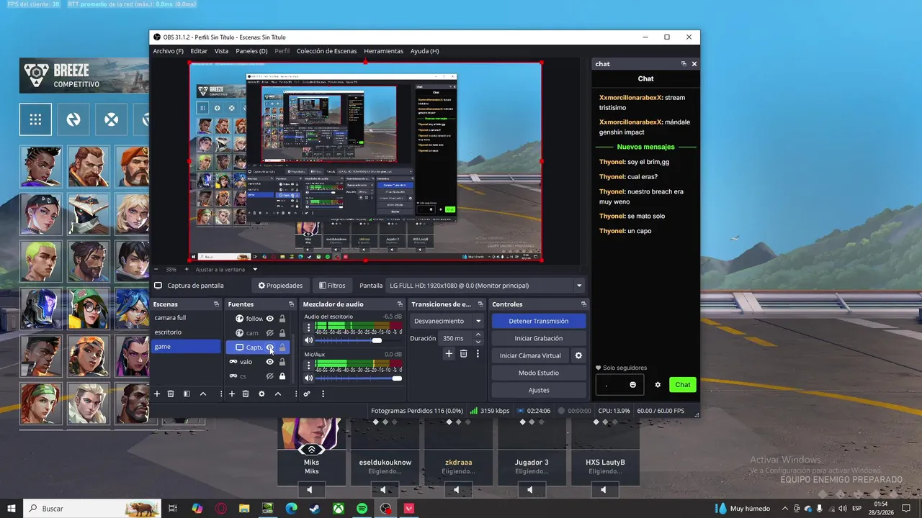This screenshot has width=922, height=518.
Task: Click Iniciar Cámara Virtual button
Action: pos(530,355)
